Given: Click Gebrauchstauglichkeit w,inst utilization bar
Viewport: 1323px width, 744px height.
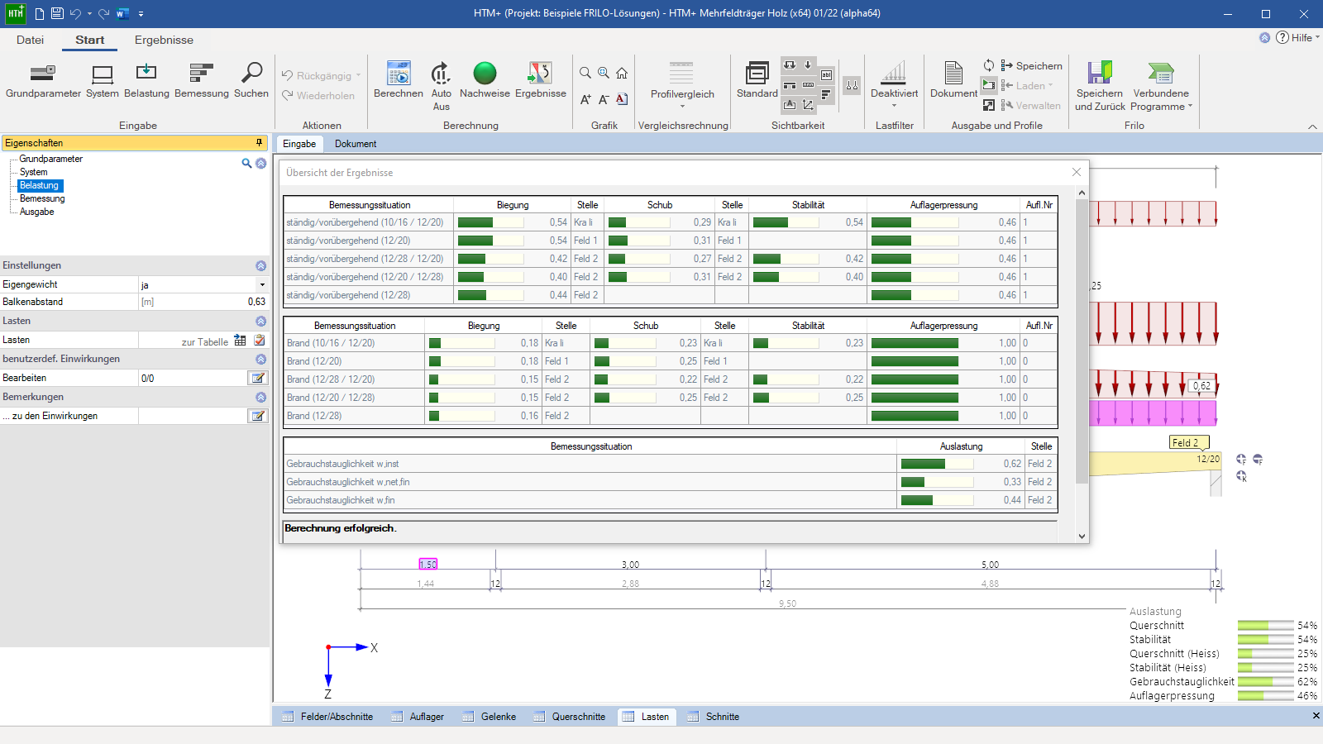Looking at the screenshot, I should click(937, 464).
